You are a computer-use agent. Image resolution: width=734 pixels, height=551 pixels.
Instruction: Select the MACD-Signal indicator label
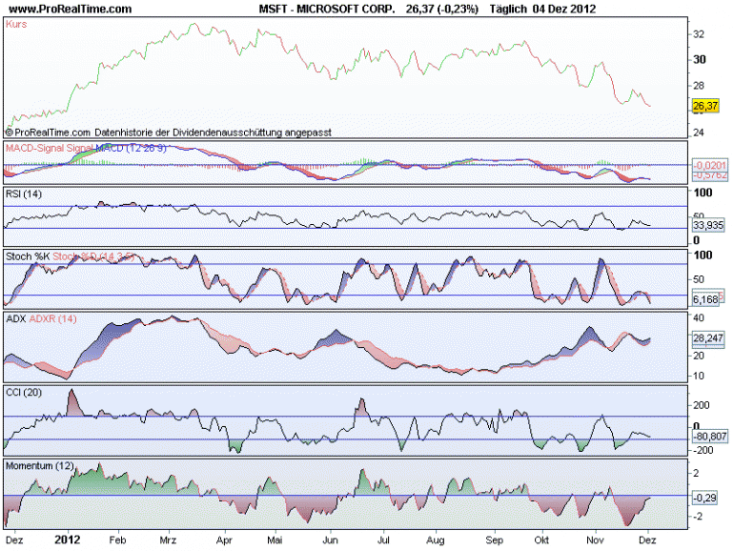(x=34, y=148)
